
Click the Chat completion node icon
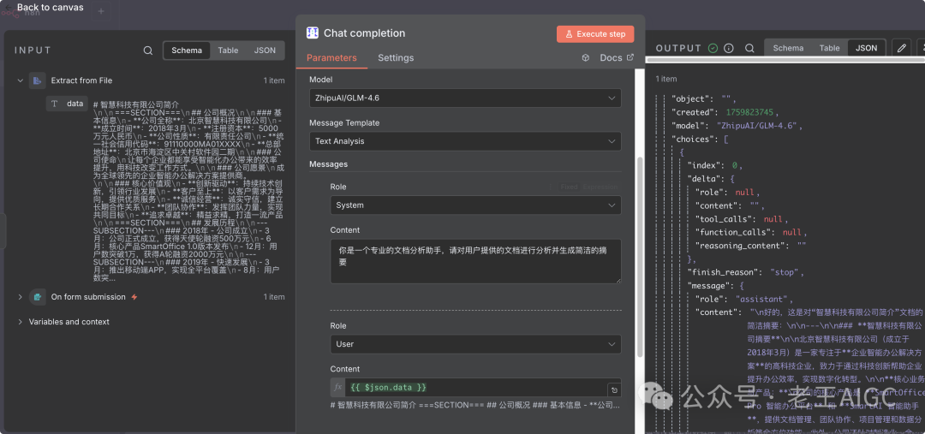pyautogui.click(x=313, y=33)
